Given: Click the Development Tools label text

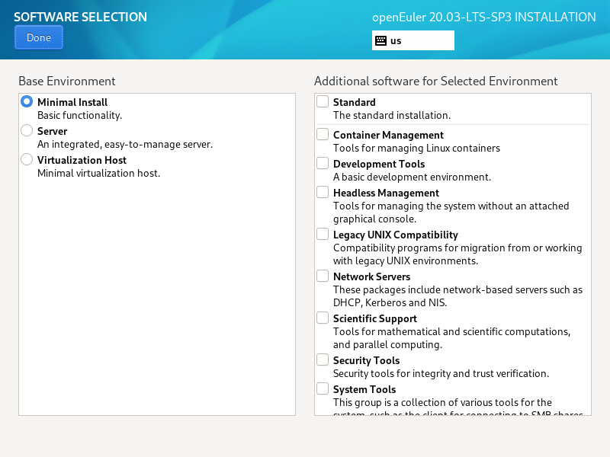Looking at the screenshot, I should (379, 164).
